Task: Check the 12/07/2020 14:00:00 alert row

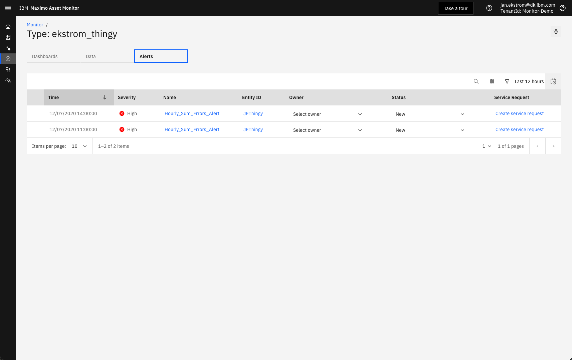Action: pos(35,113)
